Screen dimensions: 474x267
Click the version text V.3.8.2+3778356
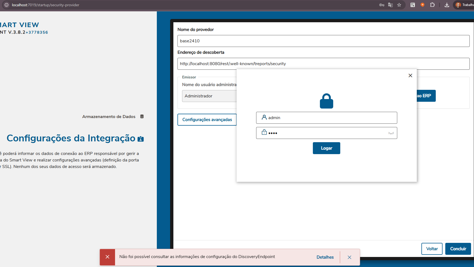click(x=28, y=32)
